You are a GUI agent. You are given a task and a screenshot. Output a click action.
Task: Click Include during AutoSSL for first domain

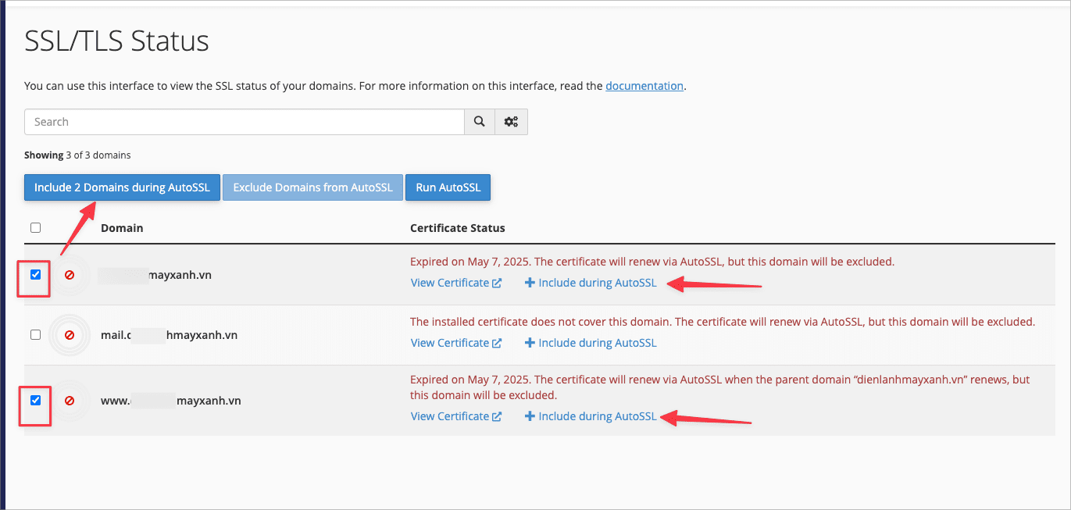tap(597, 283)
